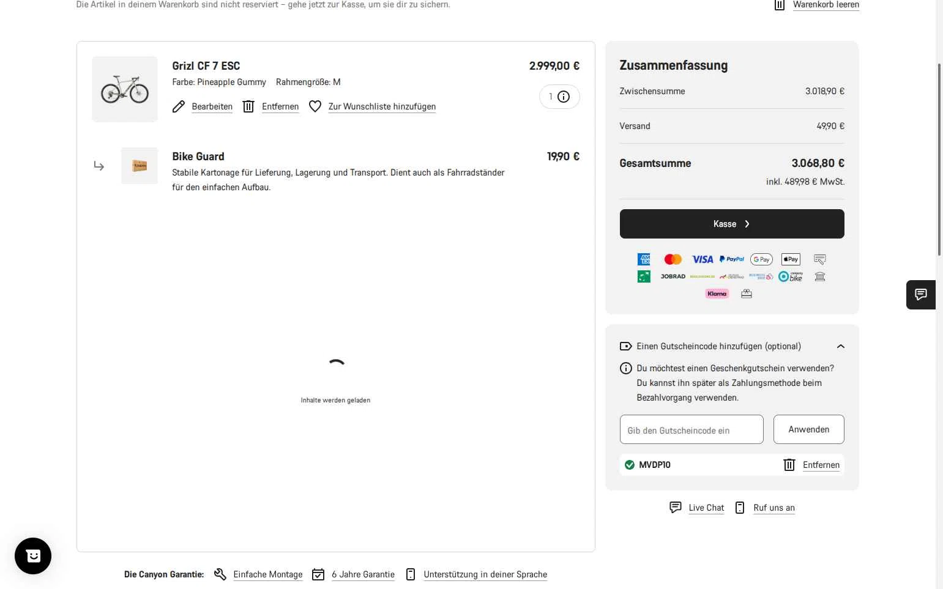Click the bank transfer building icon

[820, 276]
